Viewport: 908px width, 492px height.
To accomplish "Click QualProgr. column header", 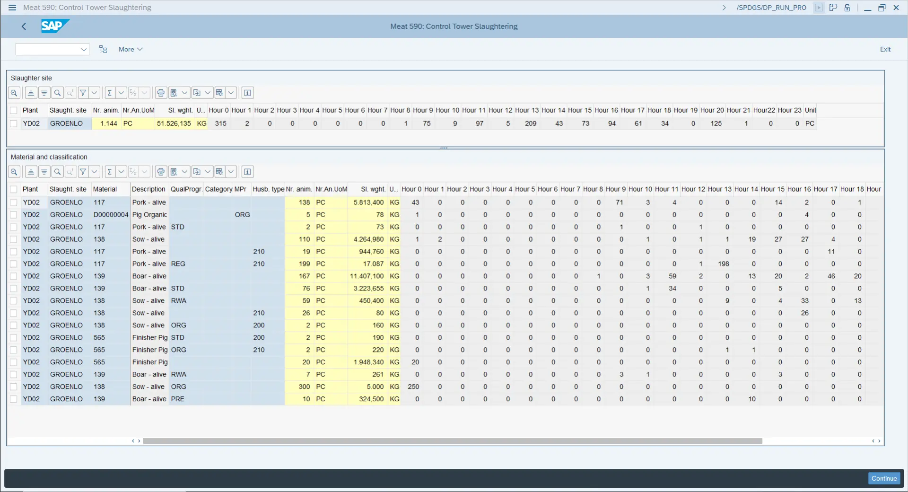I will pos(186,189).
